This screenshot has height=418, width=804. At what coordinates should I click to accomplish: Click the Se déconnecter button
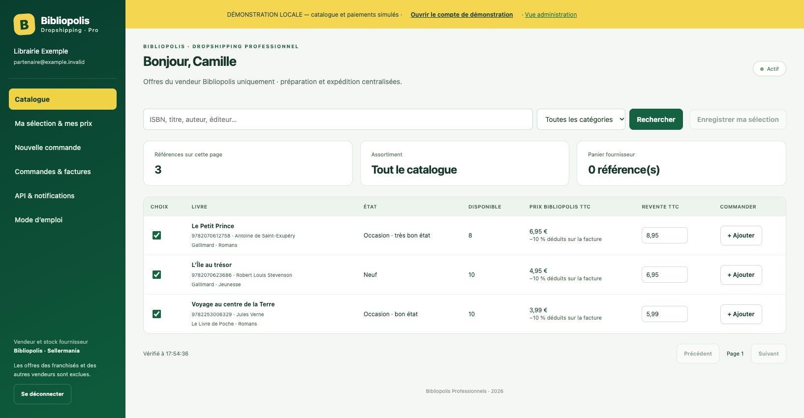pos(42,394)
